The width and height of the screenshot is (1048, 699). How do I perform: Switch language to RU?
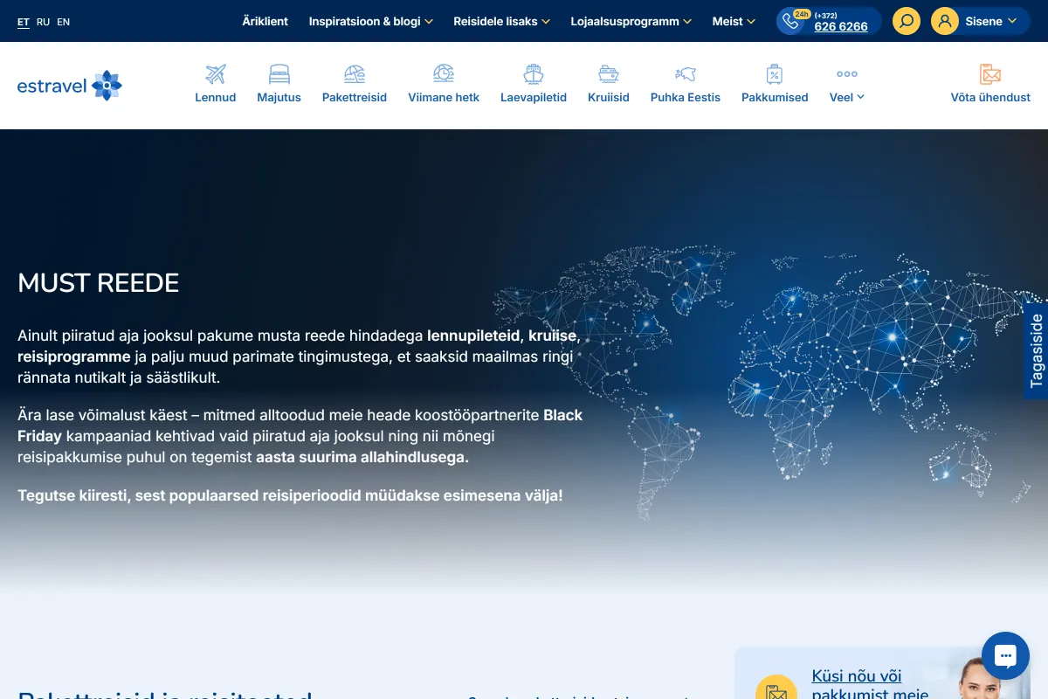[43, 22]
